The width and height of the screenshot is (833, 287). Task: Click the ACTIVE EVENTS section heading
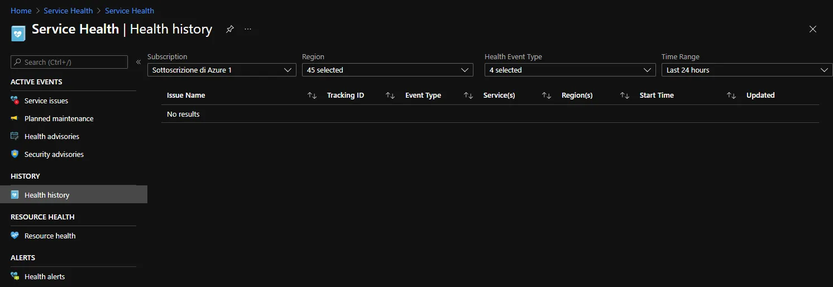[36, 82]
